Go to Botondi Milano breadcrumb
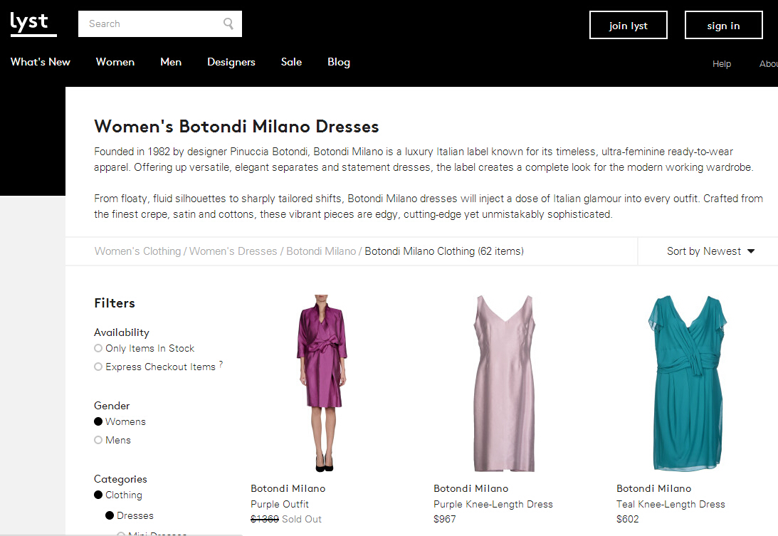 coord(321,251)
